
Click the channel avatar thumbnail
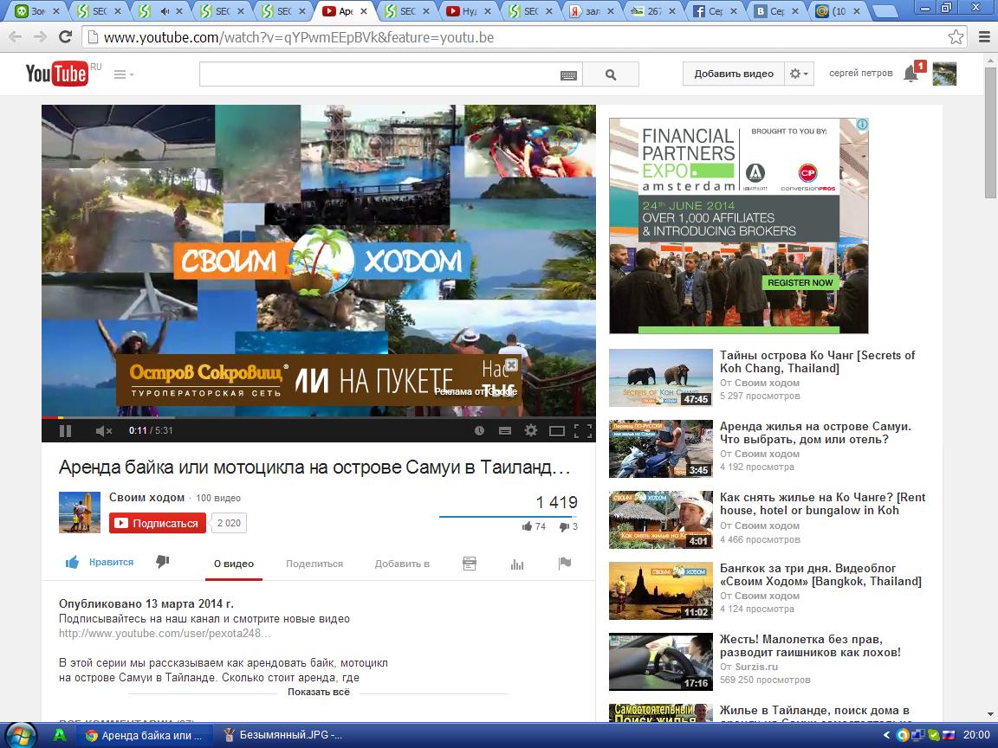tap(80, 512)
